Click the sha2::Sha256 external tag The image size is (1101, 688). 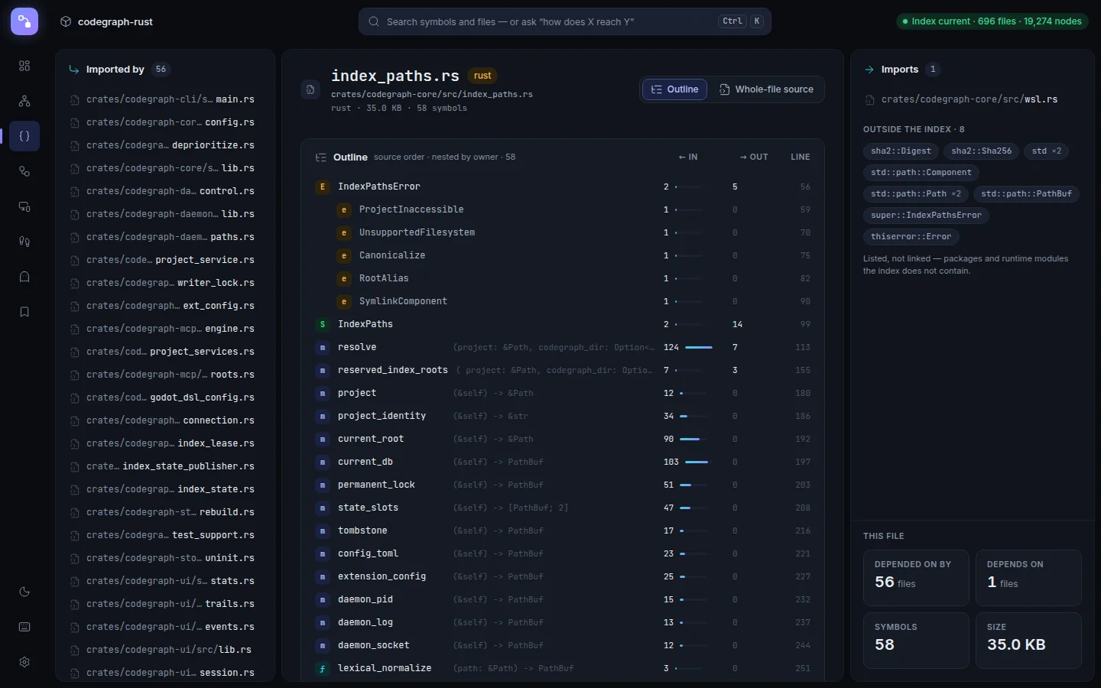[x=981, y=151]
